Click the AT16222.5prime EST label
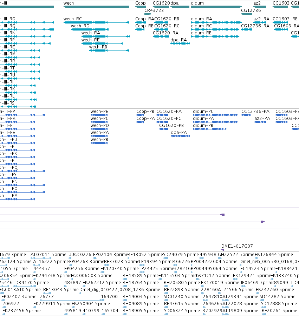Viewport: 299px width, 316px height. [51, 262]
